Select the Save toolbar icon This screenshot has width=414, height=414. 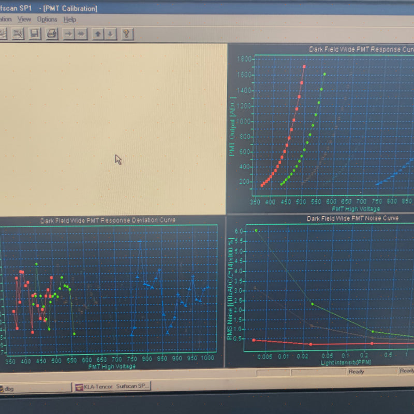pyautogui.click(x=34, y=34)
